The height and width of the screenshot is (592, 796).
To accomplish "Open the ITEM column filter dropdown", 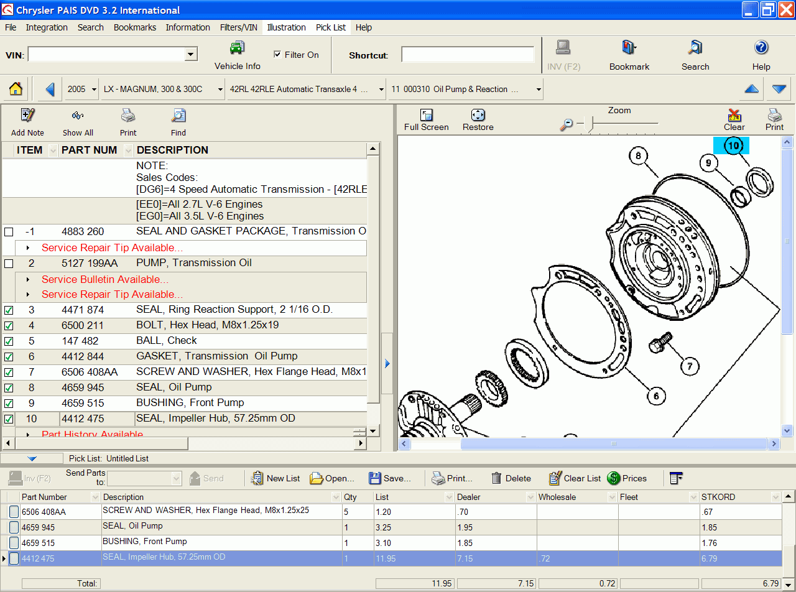I will pos(53,150).
